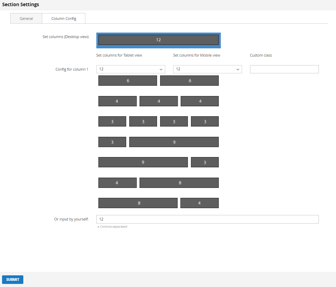336x287 pixels.
Task: Focus the 'Or input by yourself' field
Action: 207,219
